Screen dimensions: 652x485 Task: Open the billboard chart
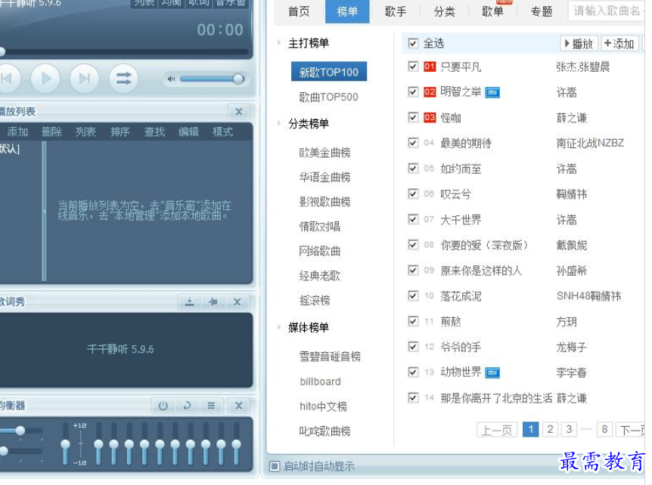(x=320, y=382)
